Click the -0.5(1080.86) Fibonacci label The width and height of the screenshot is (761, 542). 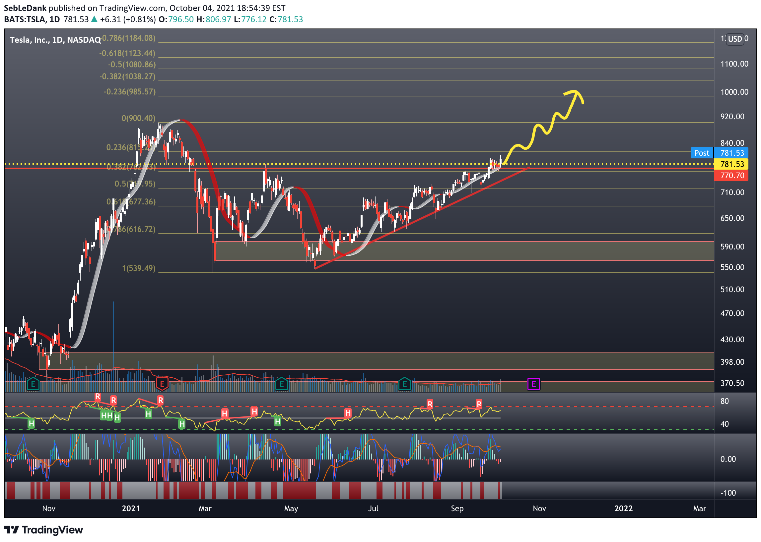[x=132, y=65]
